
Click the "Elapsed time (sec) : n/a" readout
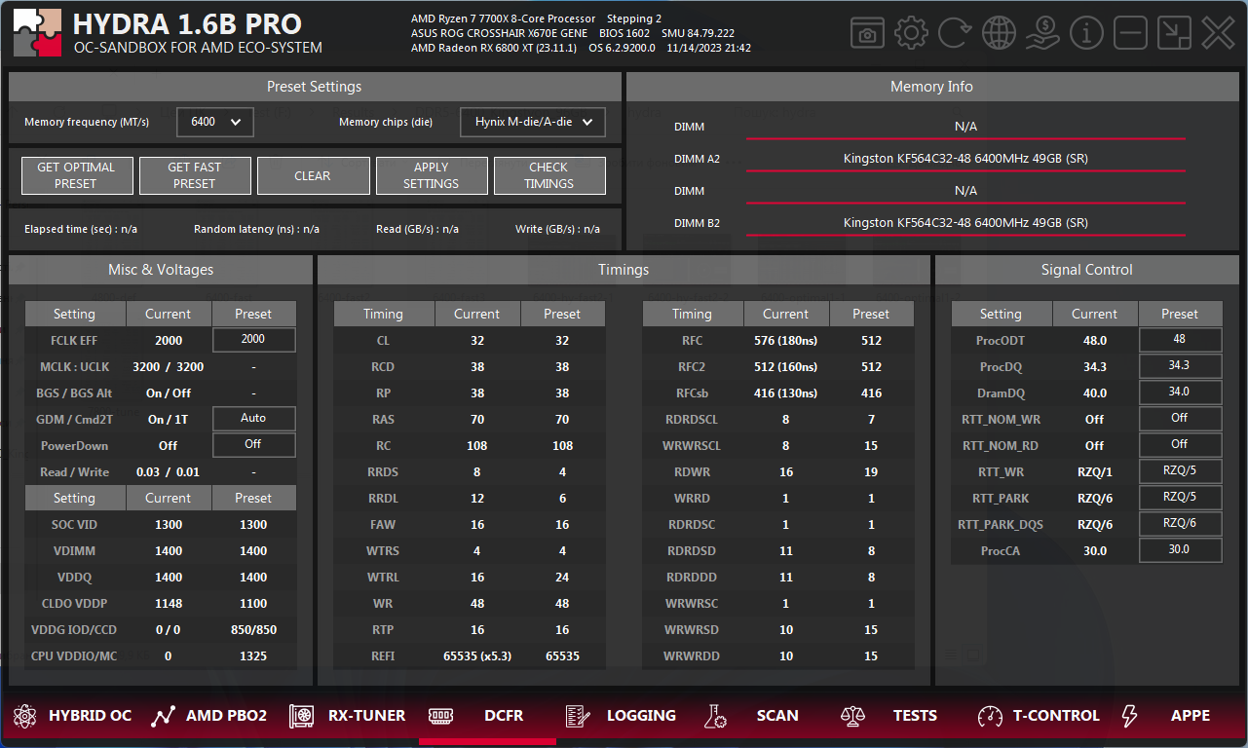pyautogui.click(x=81, y=230)
